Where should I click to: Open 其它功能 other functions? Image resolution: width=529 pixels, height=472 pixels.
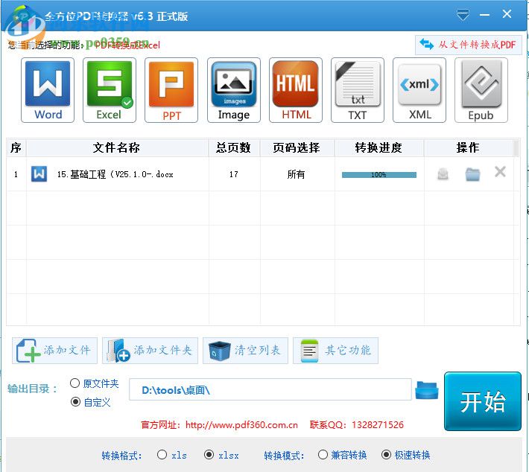pos(335,351)
